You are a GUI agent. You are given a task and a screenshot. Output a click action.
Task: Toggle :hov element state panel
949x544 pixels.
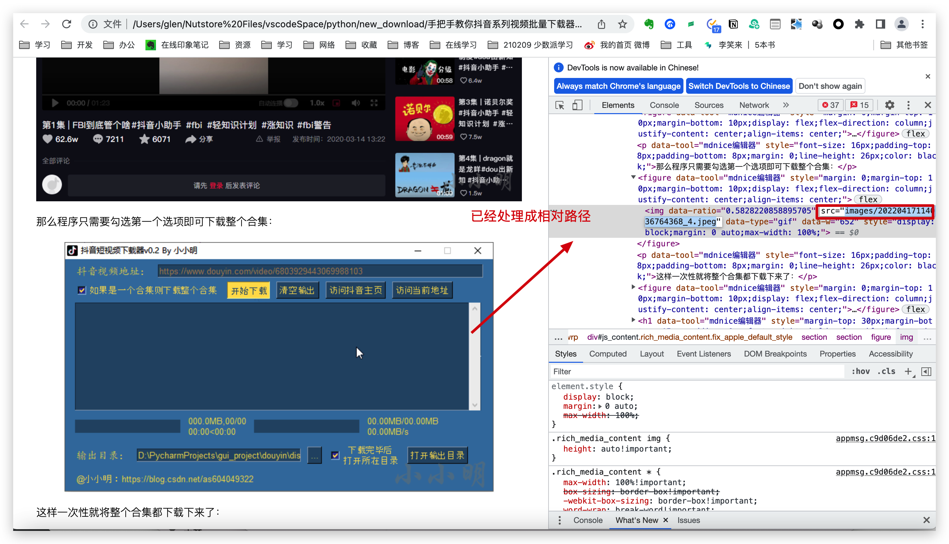pyautogui.click(x=860, y=371)
